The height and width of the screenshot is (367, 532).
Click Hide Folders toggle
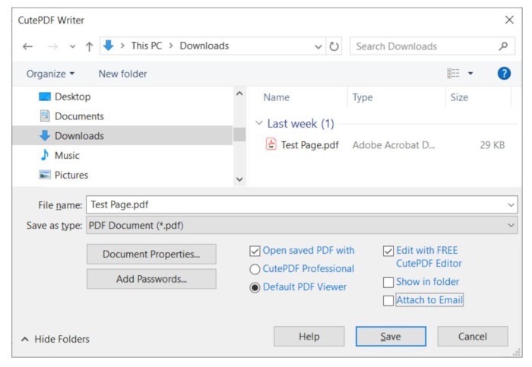pyautogui.click(x=55, y=339)
